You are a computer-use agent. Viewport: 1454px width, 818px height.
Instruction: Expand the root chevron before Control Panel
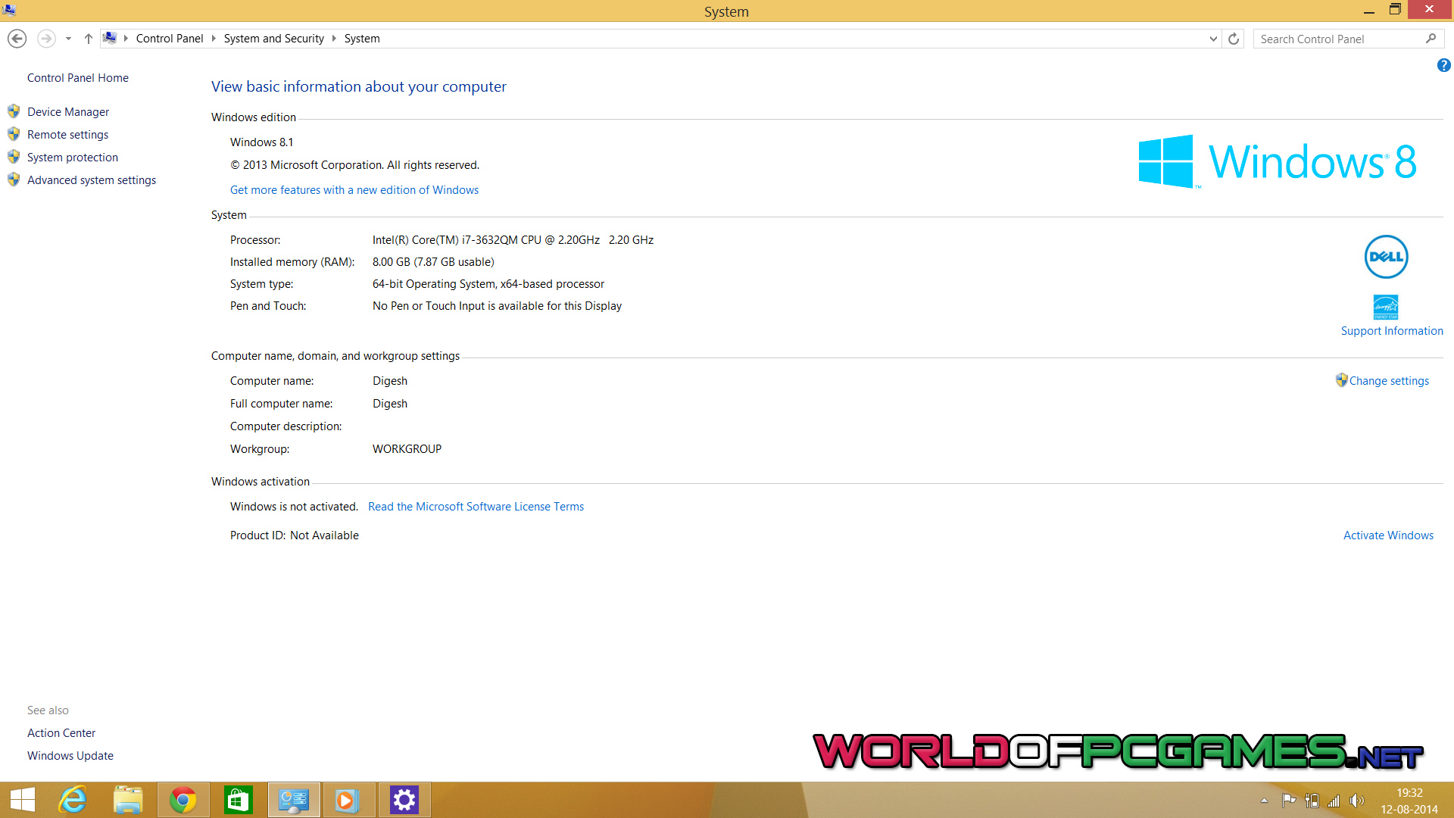click(126, 39)
